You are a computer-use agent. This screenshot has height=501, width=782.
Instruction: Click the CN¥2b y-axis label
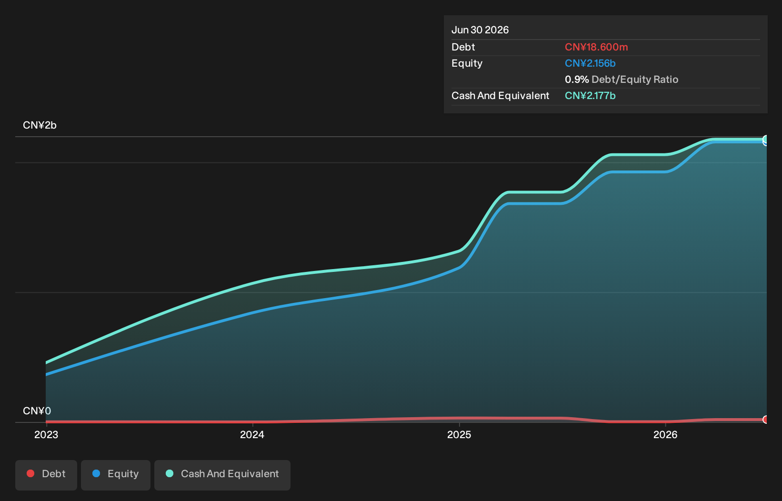(40, 125)
